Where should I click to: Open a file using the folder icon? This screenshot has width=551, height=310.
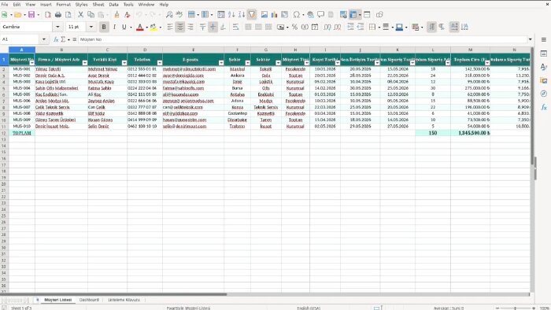tap(17, 15)
